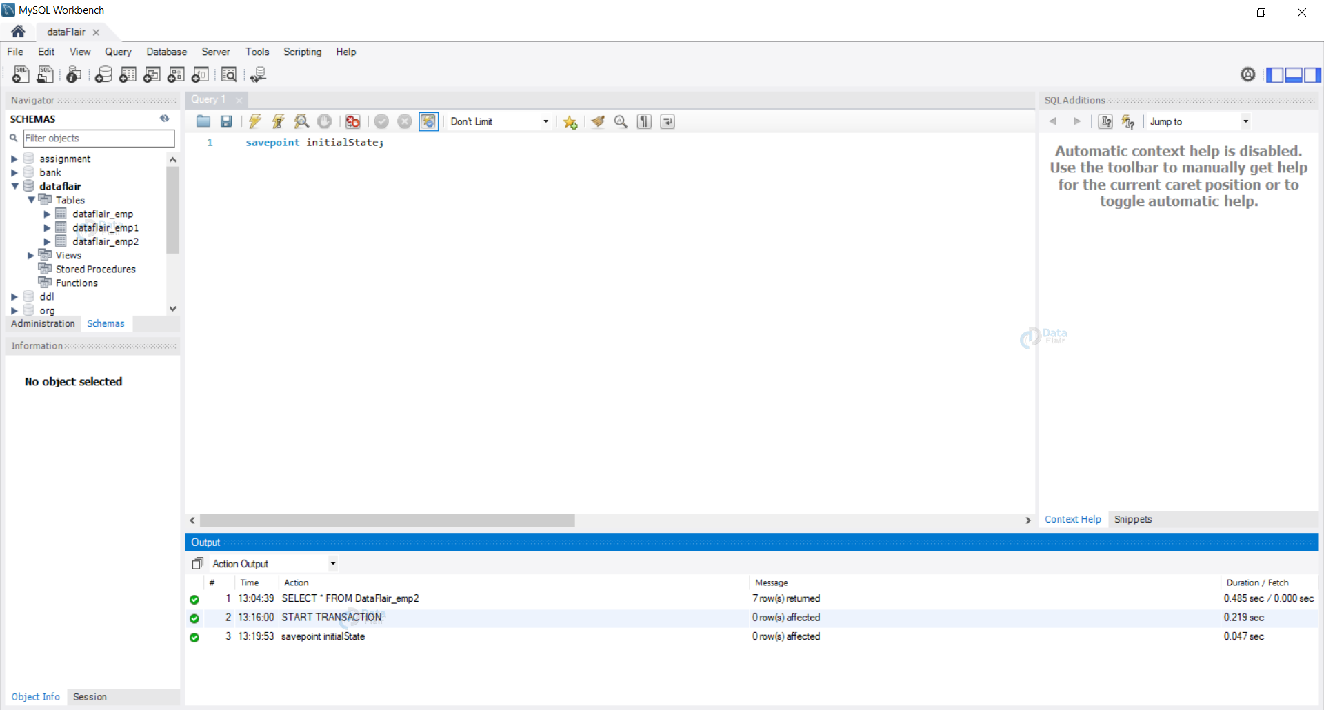This screenshot has width=1324, height=710.
Task: Save the script to a file
Action: [226, 121]
